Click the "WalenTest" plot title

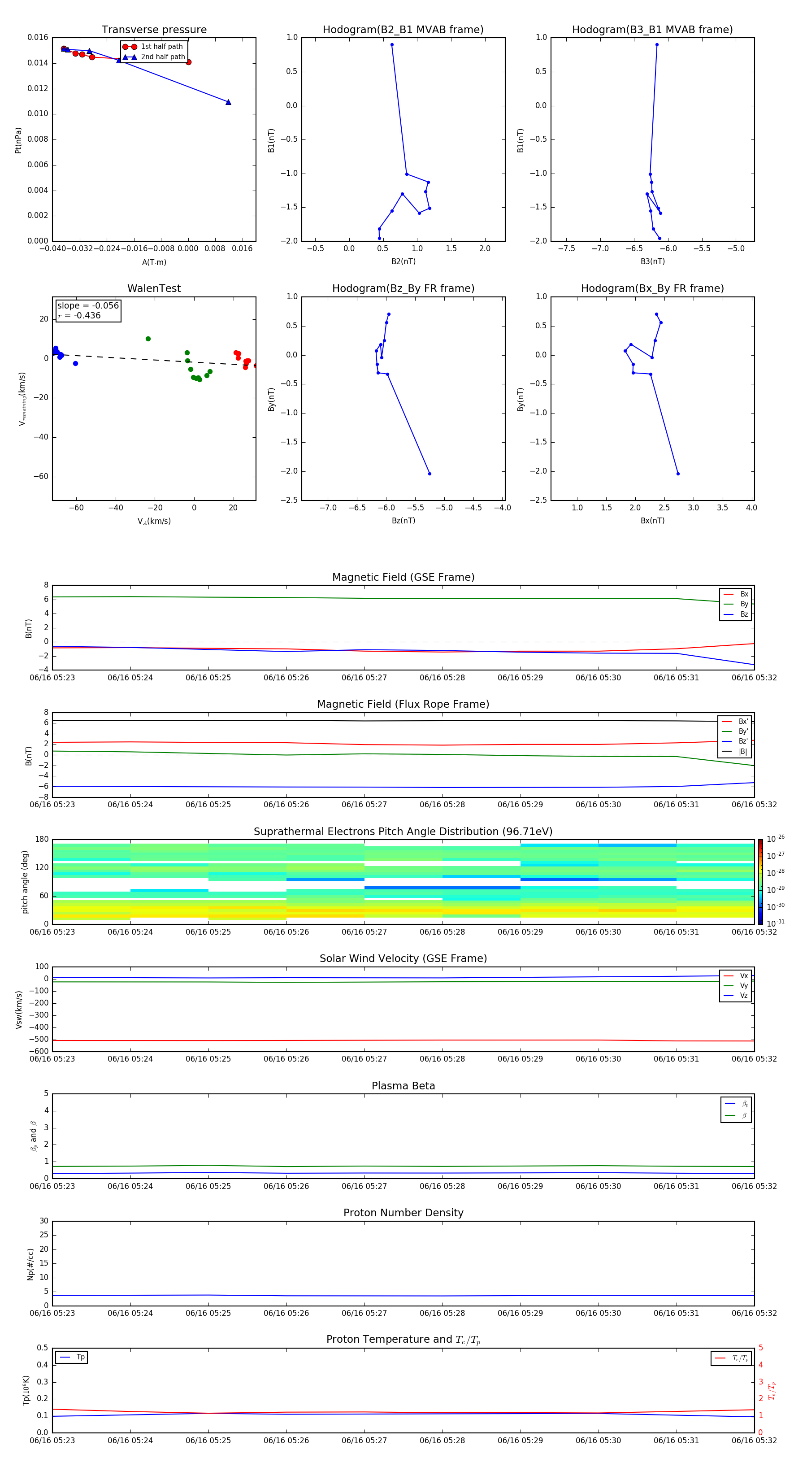click(x=154, y=288)
